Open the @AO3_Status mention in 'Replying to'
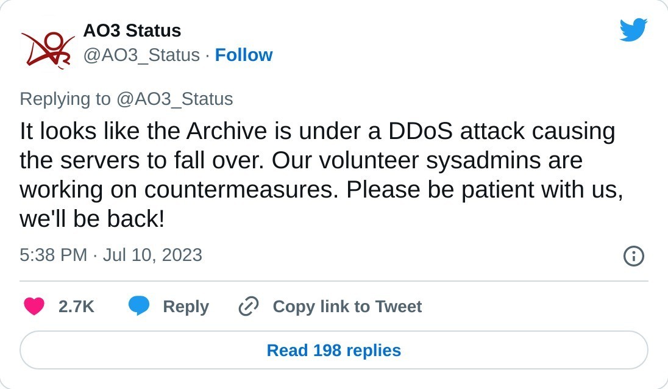 [174, 99]
